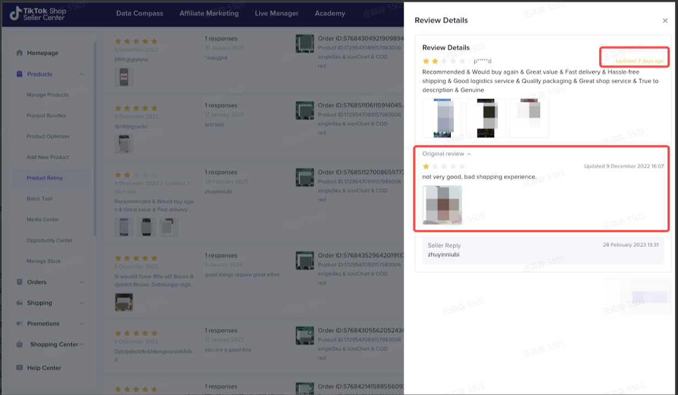Click the '28 February 2023 13:31' reply date
The height and width of the screenshot is (395, 678).
click(631, 245)
